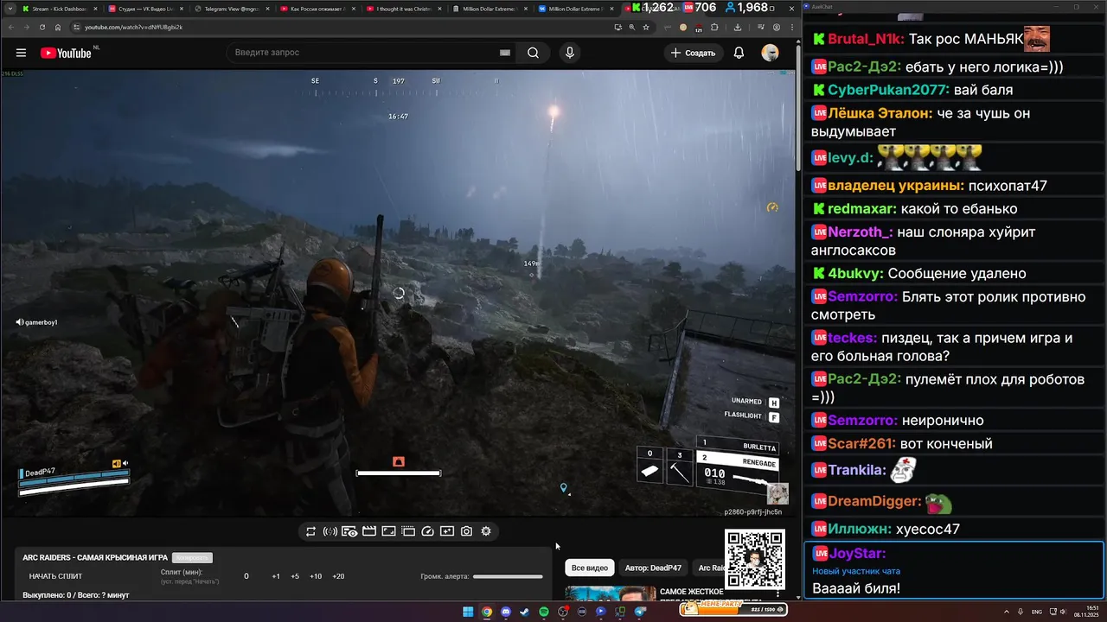This screenshot has height=622, width=1107.
Task: Click the video player frame
Action: pyautogui.click(x=398, y=293)
